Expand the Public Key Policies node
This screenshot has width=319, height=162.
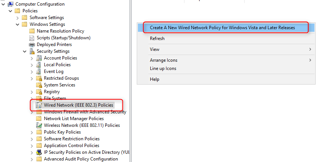click(32, 132)
